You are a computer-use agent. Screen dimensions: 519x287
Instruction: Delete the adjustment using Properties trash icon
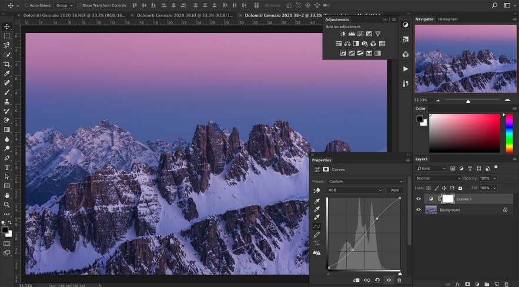click(x=400, y=280)
